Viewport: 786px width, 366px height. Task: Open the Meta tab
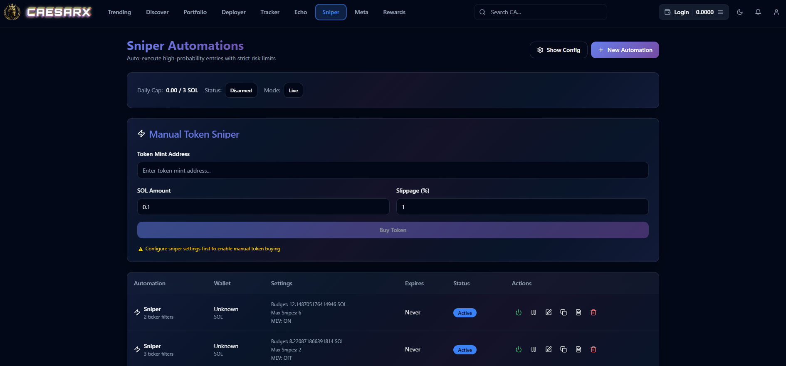click(361, 12)
